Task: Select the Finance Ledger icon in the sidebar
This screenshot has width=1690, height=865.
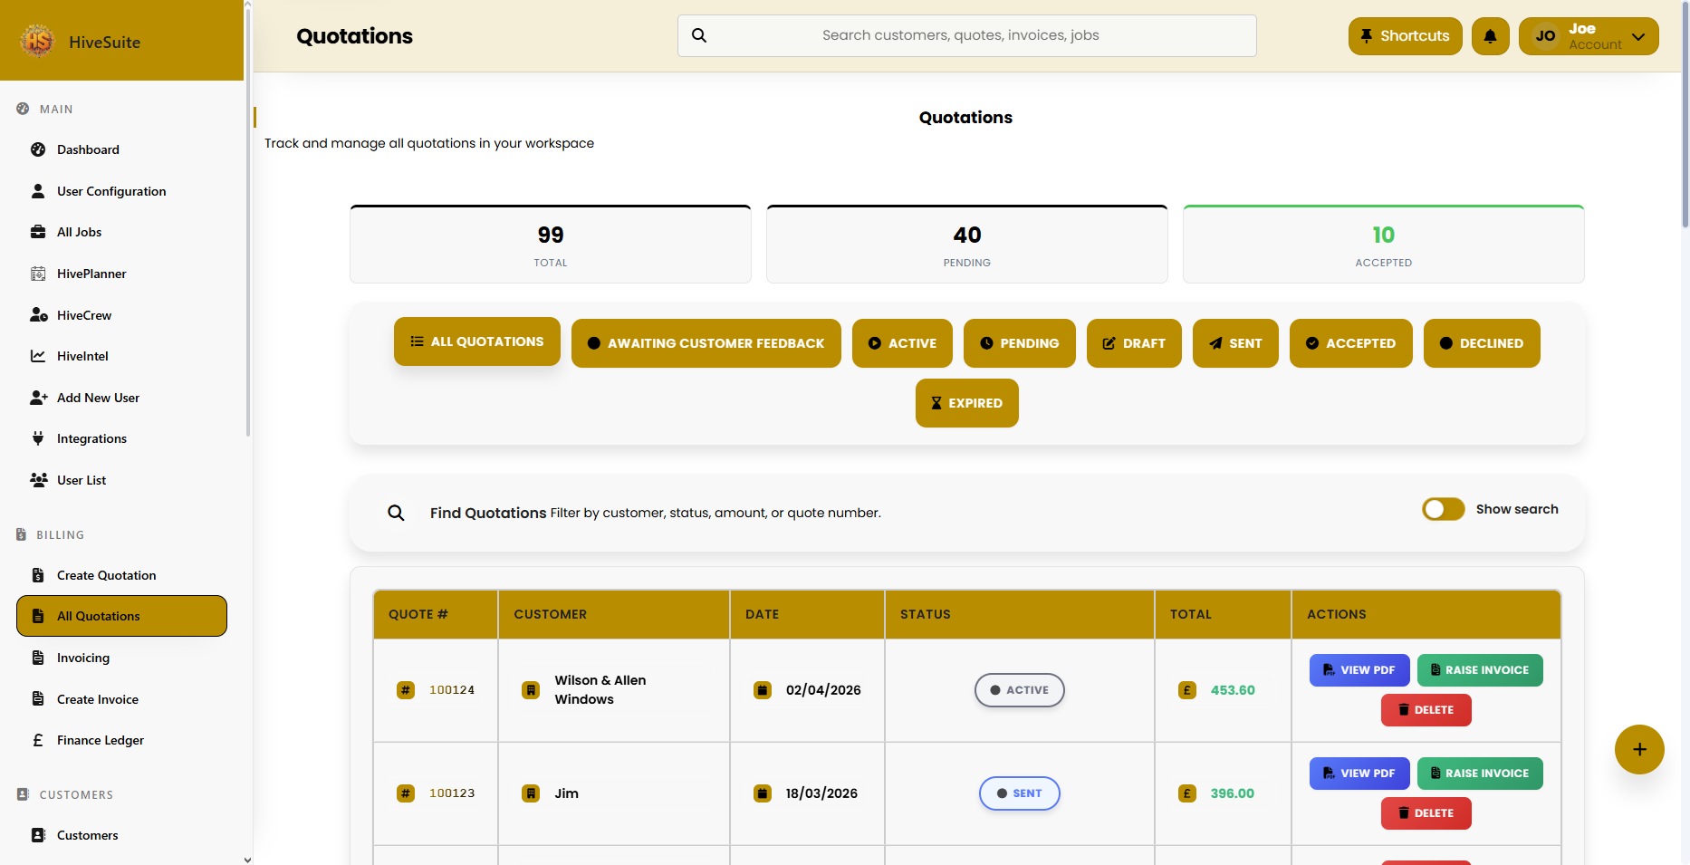Action: click(37, 740)
